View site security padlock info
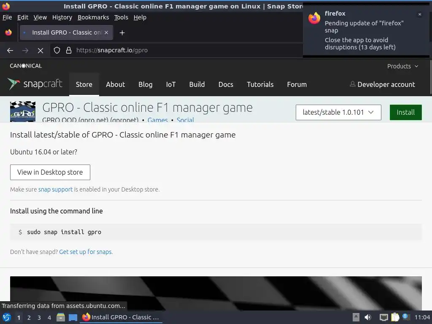Screen dimensions: 432x324 coord(69,50)
